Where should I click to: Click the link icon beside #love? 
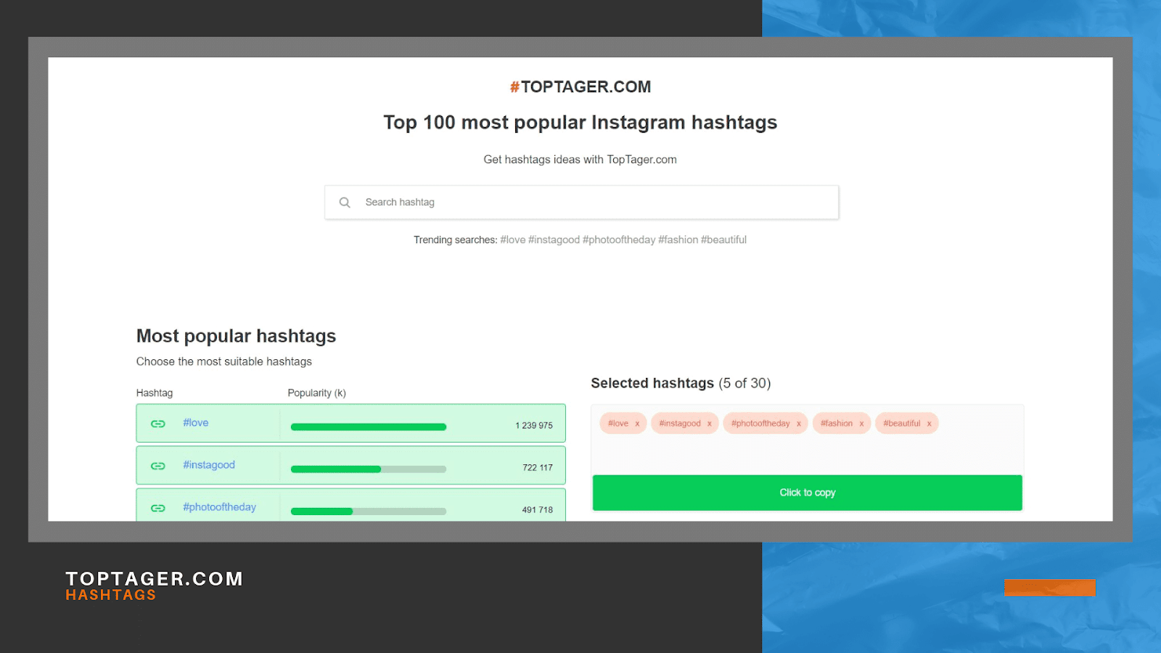point(158,424)
